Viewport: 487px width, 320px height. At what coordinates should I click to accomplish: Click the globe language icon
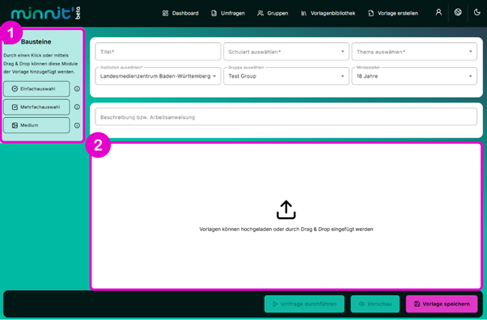[x=458, y=12]
